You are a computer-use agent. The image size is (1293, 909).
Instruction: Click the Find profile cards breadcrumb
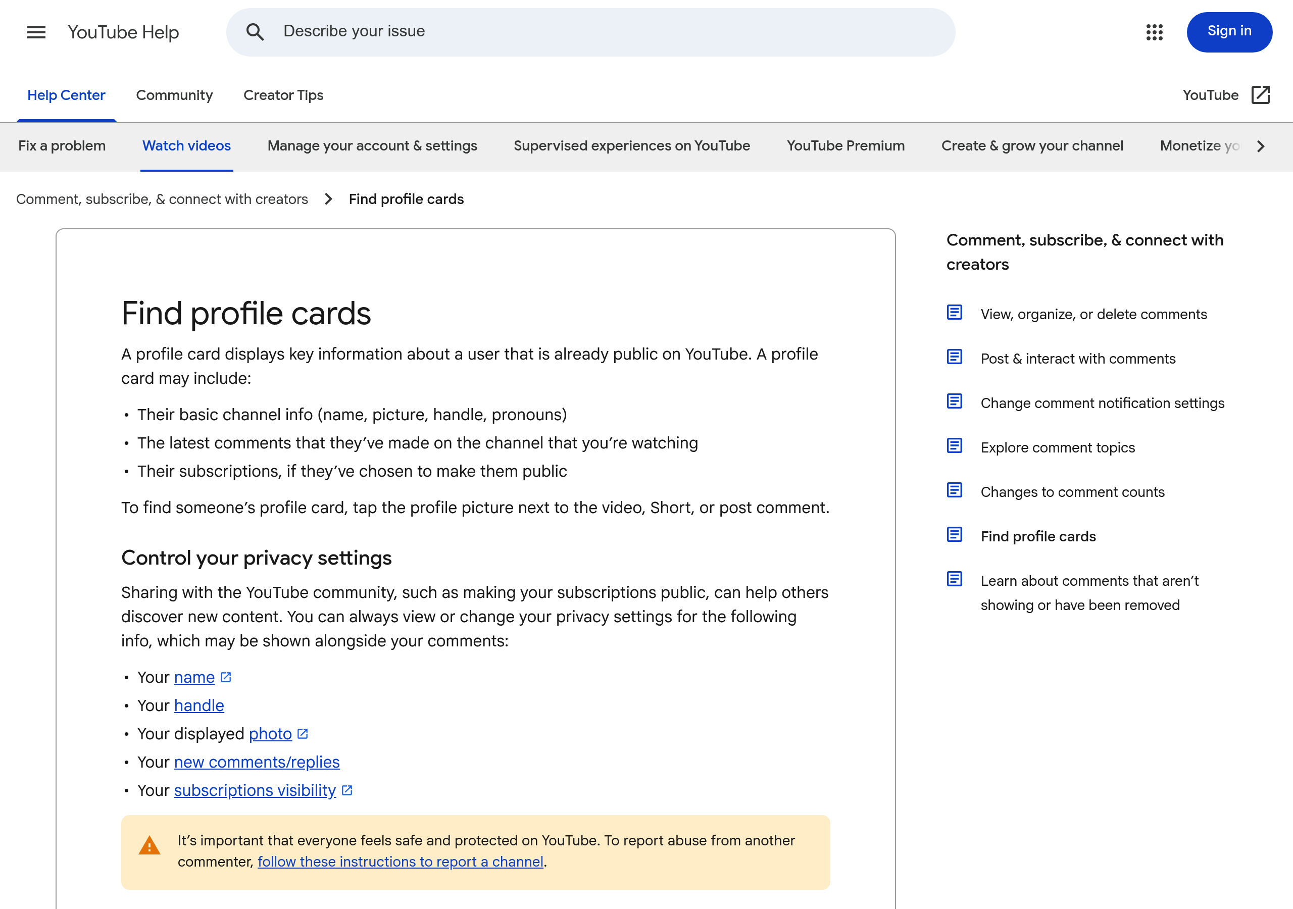click(x=406, y=199)
